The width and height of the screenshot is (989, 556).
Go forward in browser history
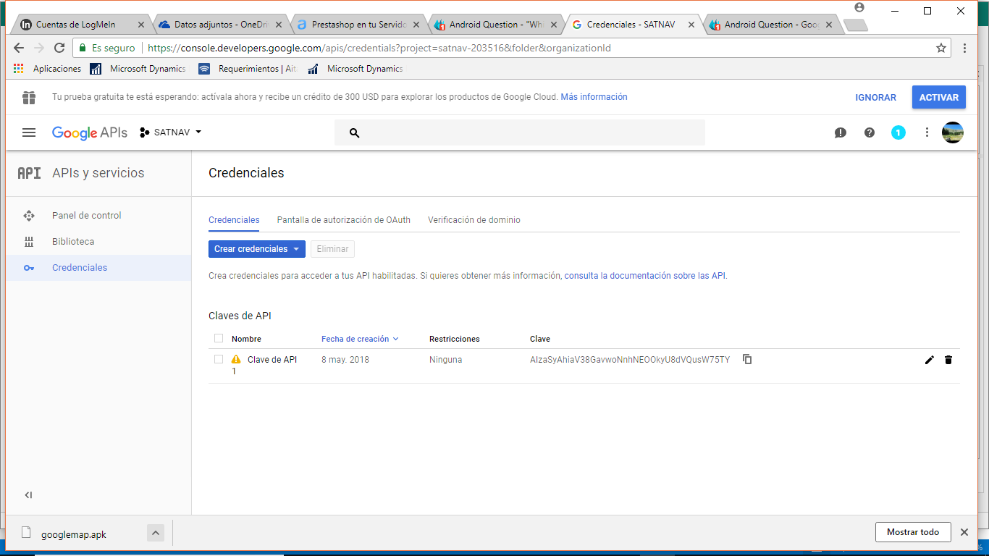coord(39,48)
